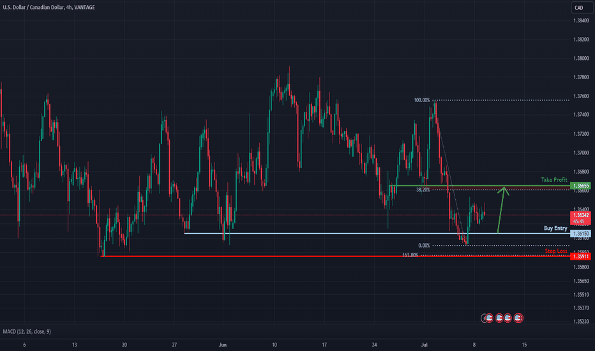This screenshot has width=595, height=351.
Task: Click the 'Stop Loss' text label
Action: [x=556, y=251]
